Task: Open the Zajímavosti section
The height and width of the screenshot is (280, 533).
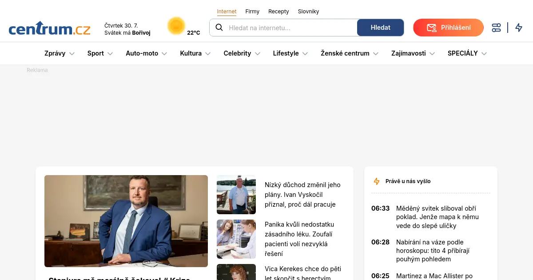Action: coord(409,53)
